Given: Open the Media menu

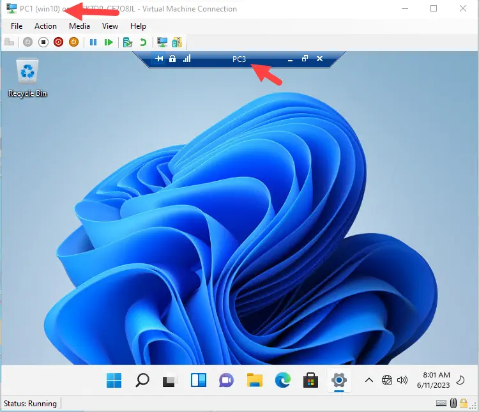Looking at the screenshot, I should 79,26.
